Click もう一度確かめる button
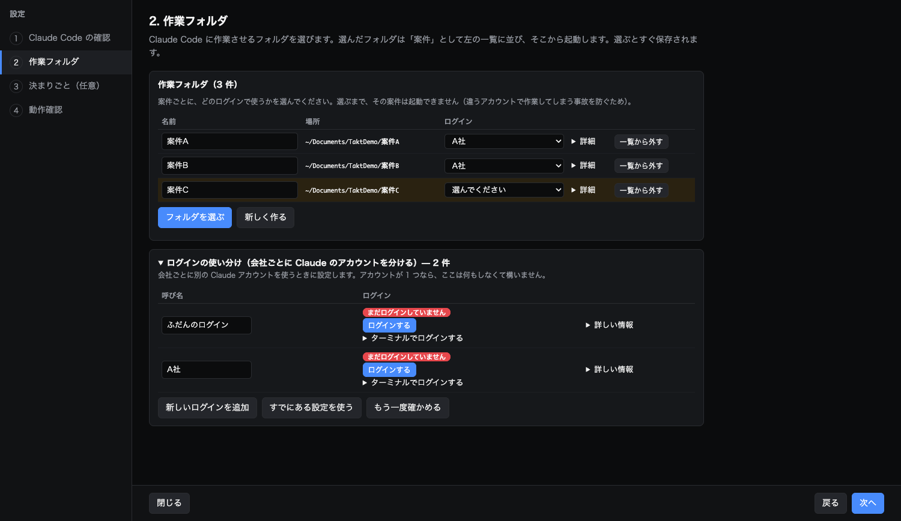Viewport: 901px width, 521px height. pos(407,408)
